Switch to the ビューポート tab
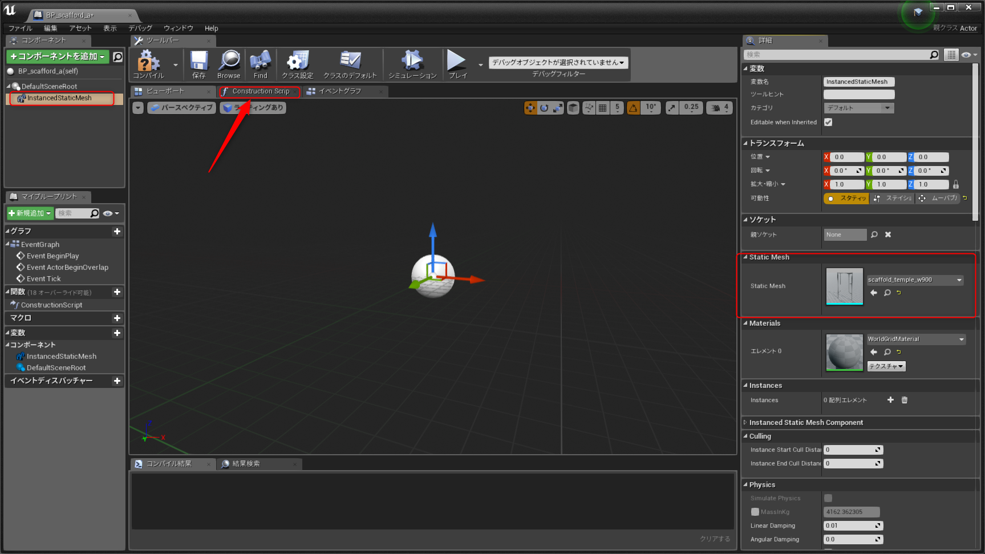 [173, 91]
